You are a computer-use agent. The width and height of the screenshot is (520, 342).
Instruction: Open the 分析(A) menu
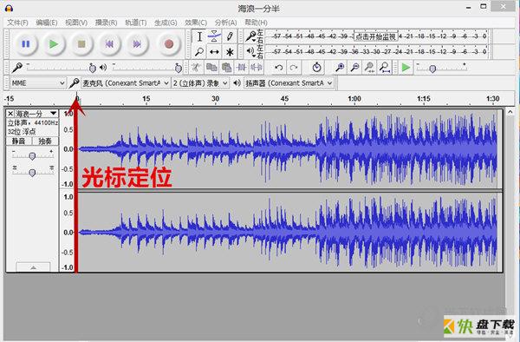(x=225, y=23)
